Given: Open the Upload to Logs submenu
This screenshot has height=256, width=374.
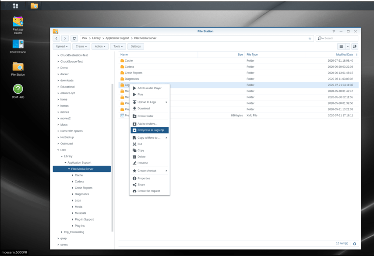Looking at the screenshot, I should tap(149, 102).
